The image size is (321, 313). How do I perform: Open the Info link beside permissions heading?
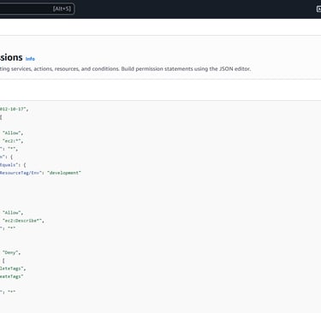[30, 59]
